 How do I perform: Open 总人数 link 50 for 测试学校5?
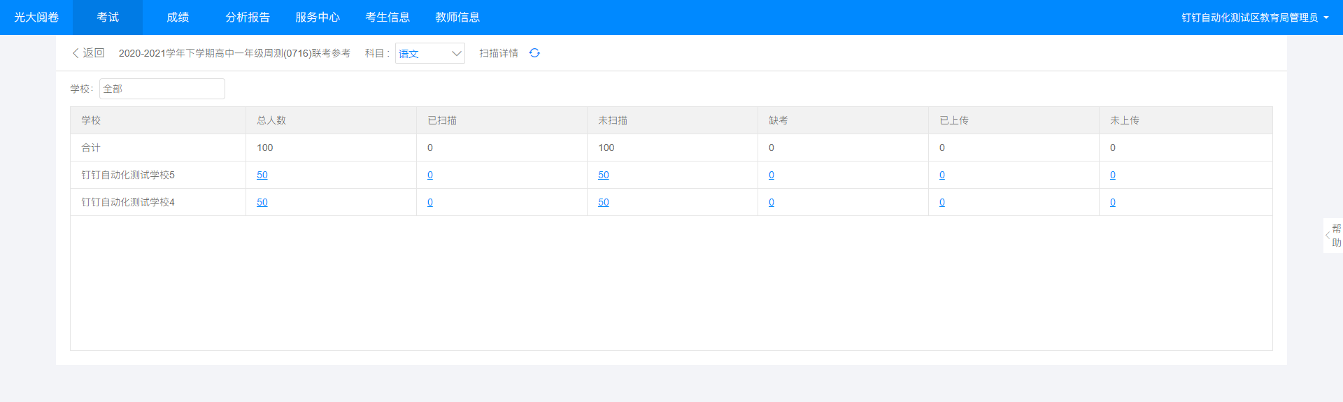[x=262, y=175]
